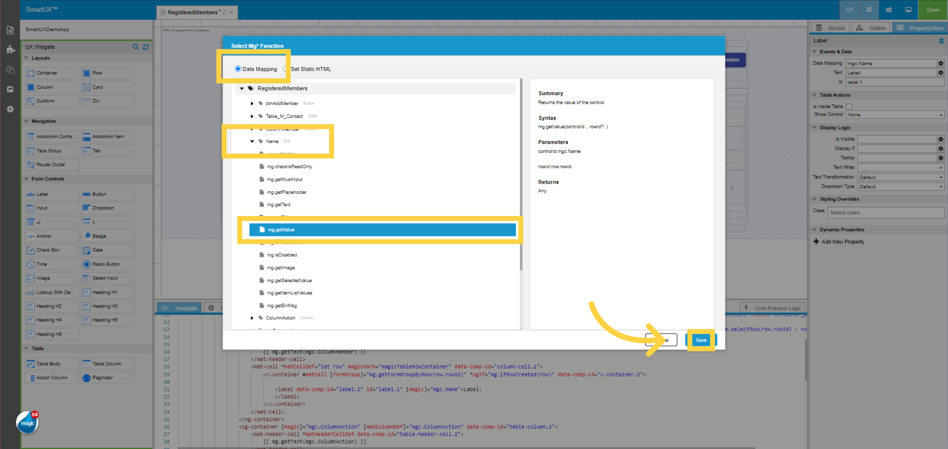Pick the Card layout widget
The height and width of the screenshot is (449, 948).
coord(108,87)
